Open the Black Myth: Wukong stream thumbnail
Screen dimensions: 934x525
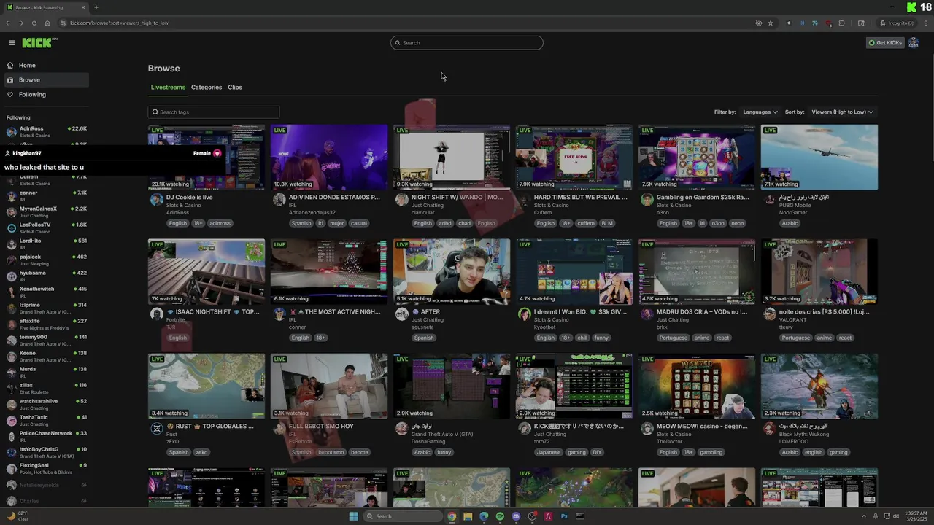click(819, 386)
